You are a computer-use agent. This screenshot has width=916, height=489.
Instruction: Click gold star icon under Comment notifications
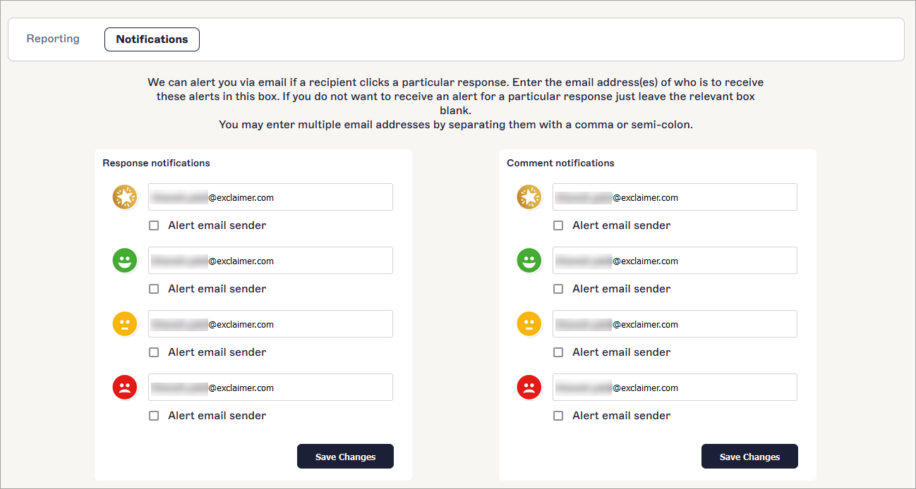[x=529, y=197]
